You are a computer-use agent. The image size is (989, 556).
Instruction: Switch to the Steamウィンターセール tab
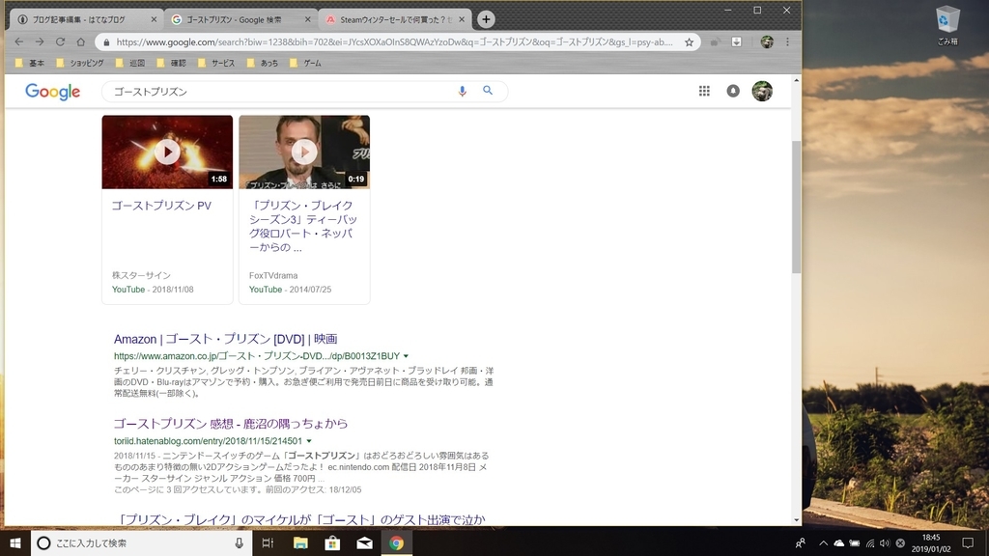point(395,19)
